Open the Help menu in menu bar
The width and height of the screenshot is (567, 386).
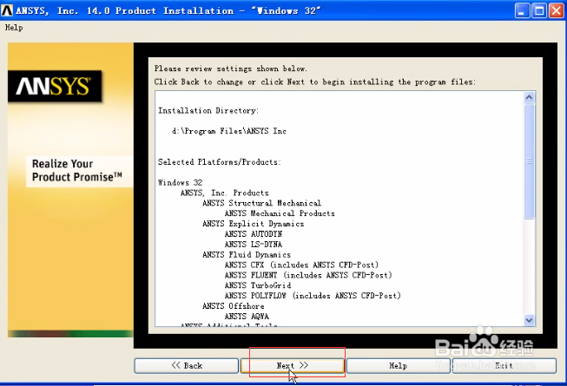point(14,28)
